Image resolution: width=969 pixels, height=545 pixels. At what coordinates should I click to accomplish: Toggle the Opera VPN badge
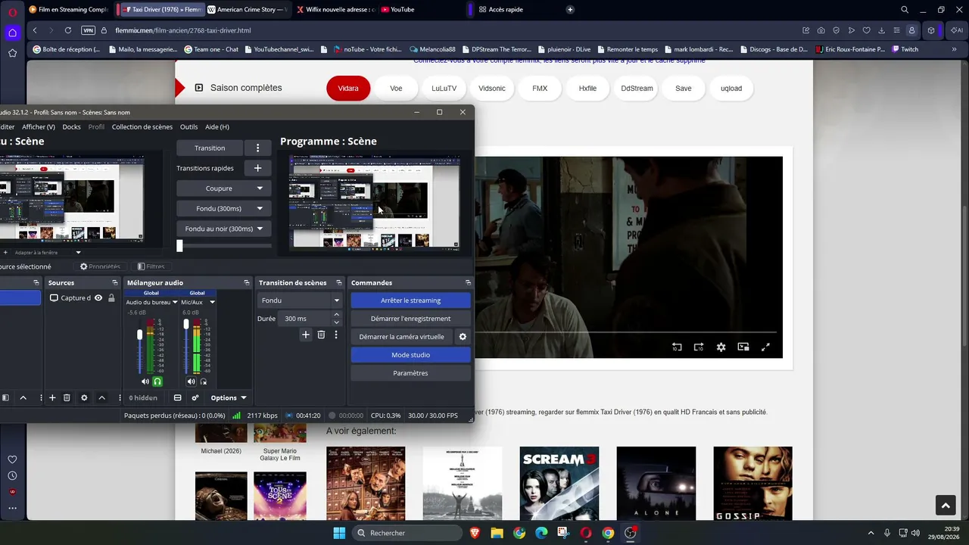[88, 30]
